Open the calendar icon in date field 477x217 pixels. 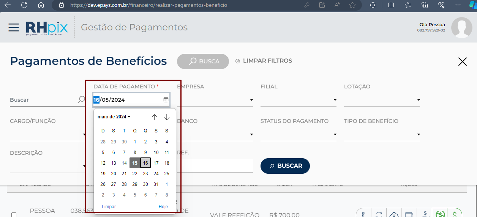tap(166, 100)
